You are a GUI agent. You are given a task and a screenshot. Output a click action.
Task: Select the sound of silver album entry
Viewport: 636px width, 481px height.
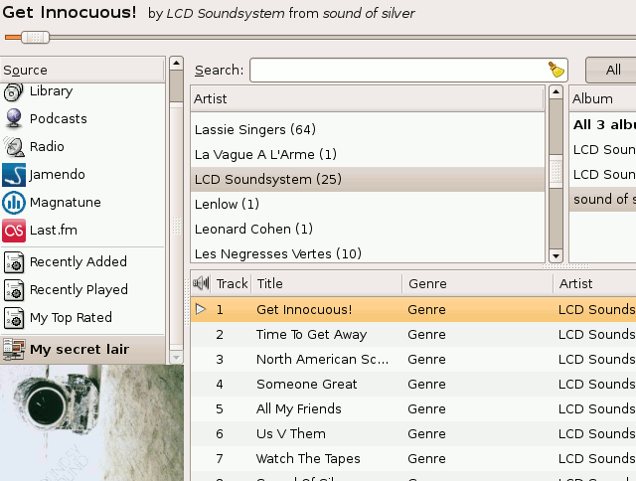[603, 199]
